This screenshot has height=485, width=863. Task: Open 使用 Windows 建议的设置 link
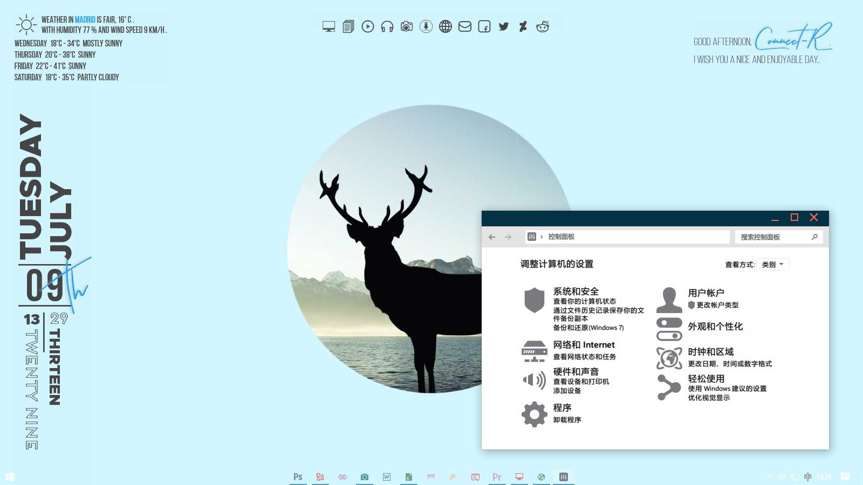click(x=727, y=389)
